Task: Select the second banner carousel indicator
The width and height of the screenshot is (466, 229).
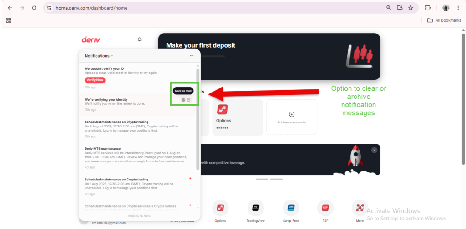Action: 276,179
